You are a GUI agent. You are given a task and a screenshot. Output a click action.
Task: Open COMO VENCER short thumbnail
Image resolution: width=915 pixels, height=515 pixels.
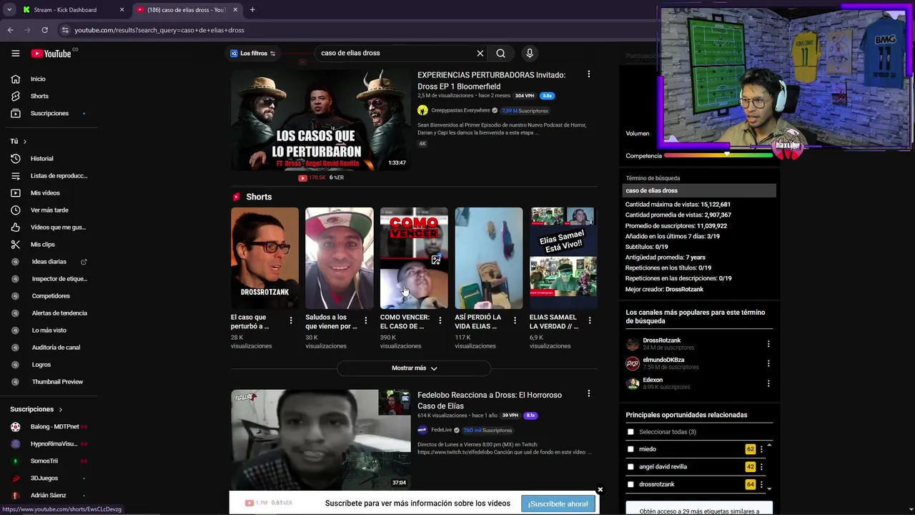click(x=414, y=258)
